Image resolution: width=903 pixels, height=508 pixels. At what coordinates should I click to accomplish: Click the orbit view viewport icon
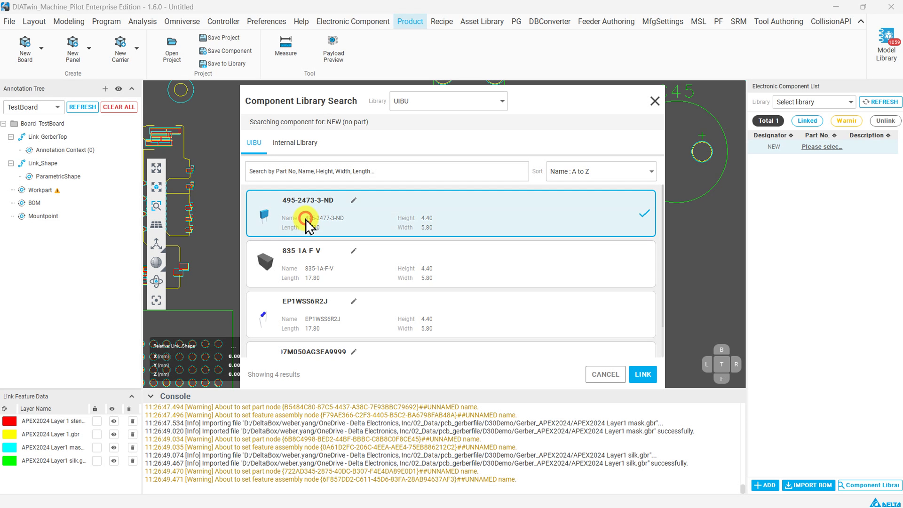(x=156, y=281)
